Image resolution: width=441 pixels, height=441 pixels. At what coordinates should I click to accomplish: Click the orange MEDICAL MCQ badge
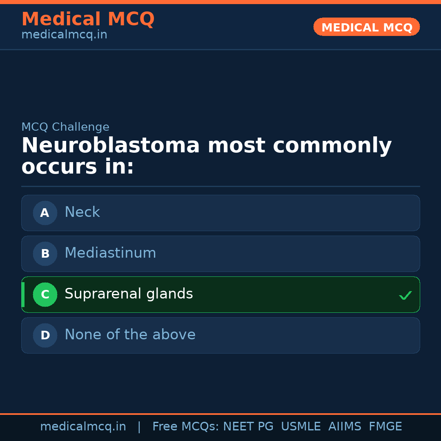(366, 27)
